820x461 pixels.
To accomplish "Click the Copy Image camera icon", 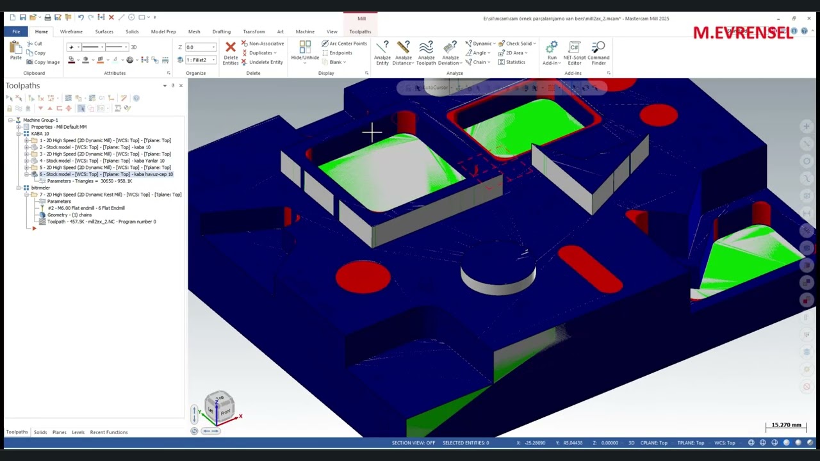I will (30, 62).
